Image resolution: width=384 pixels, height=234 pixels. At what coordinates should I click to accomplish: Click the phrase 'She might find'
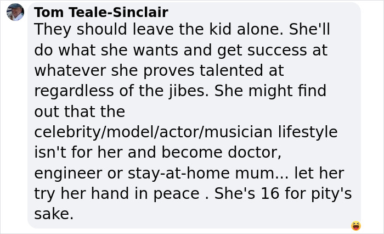(x=270, y=91)
